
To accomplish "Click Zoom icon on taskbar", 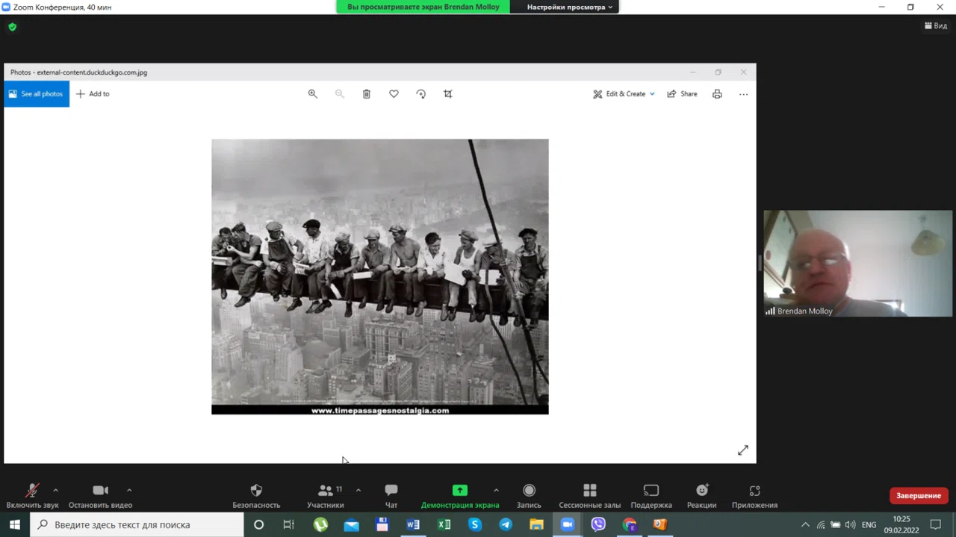I will (x=568, y=524).
